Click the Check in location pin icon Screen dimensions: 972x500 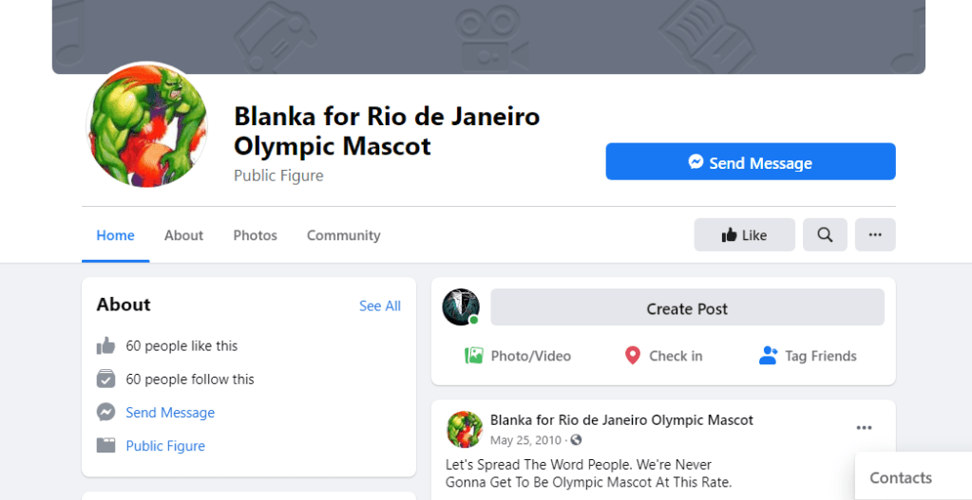click(633, 356)
